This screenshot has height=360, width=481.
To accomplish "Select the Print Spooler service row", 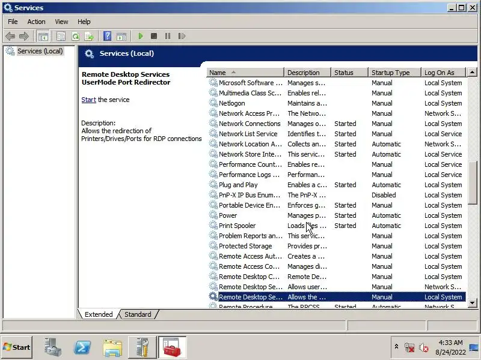I will point(337,226).
